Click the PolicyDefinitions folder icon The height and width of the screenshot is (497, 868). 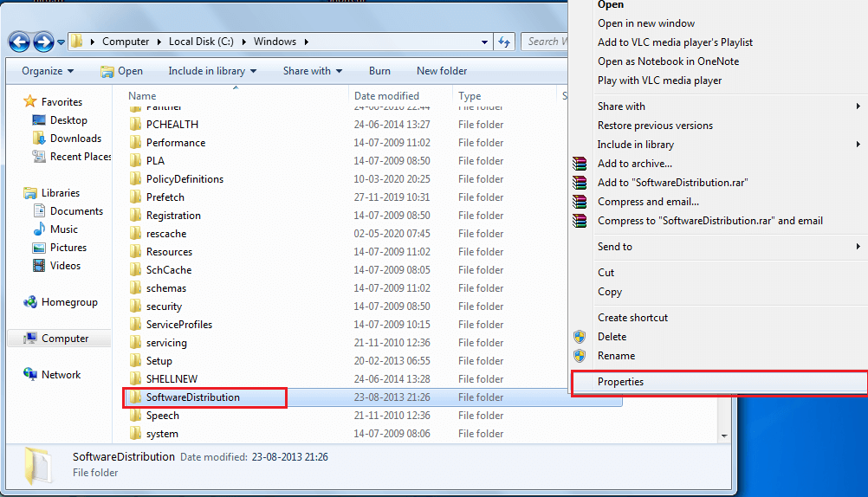[x=135, y=179]
